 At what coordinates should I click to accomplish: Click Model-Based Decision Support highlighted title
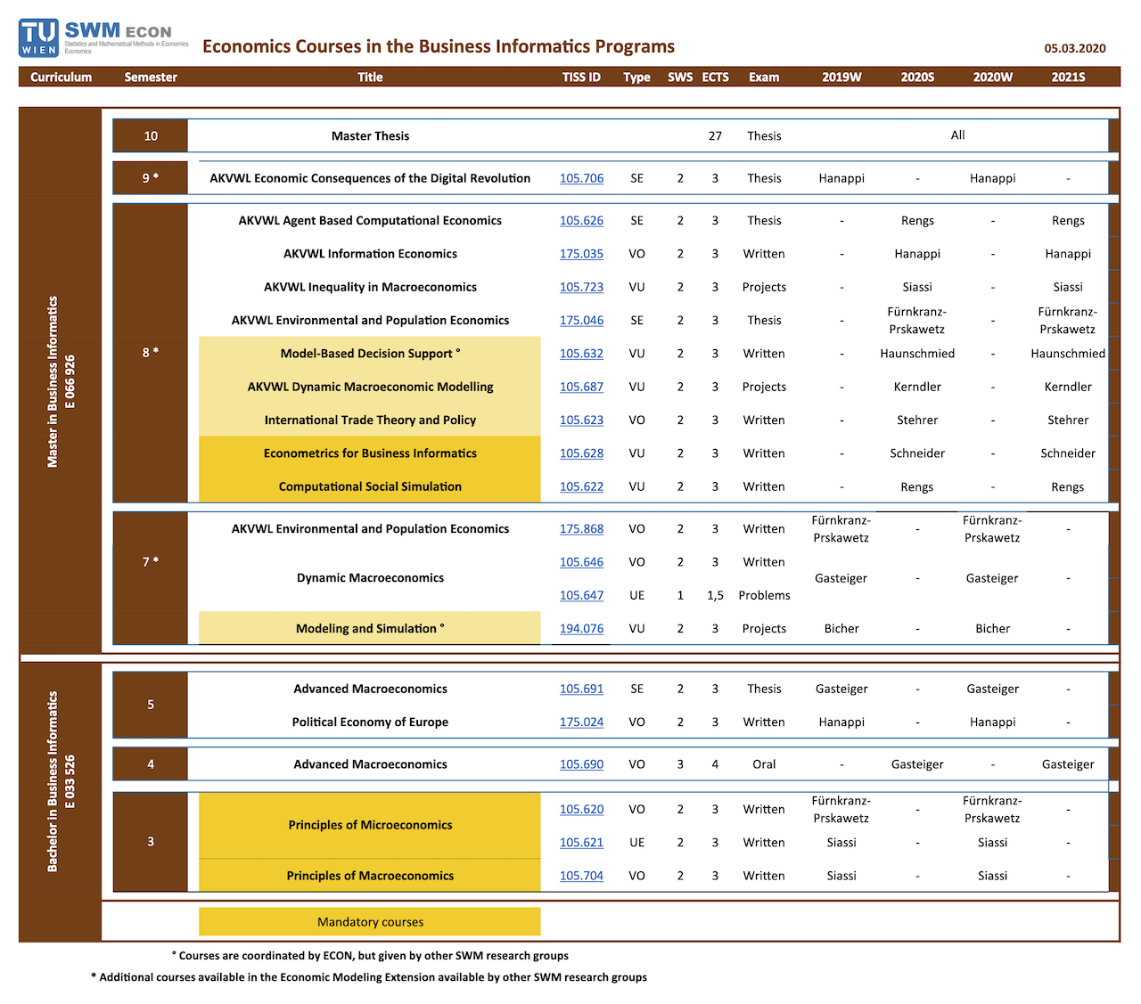pos(370,354)
